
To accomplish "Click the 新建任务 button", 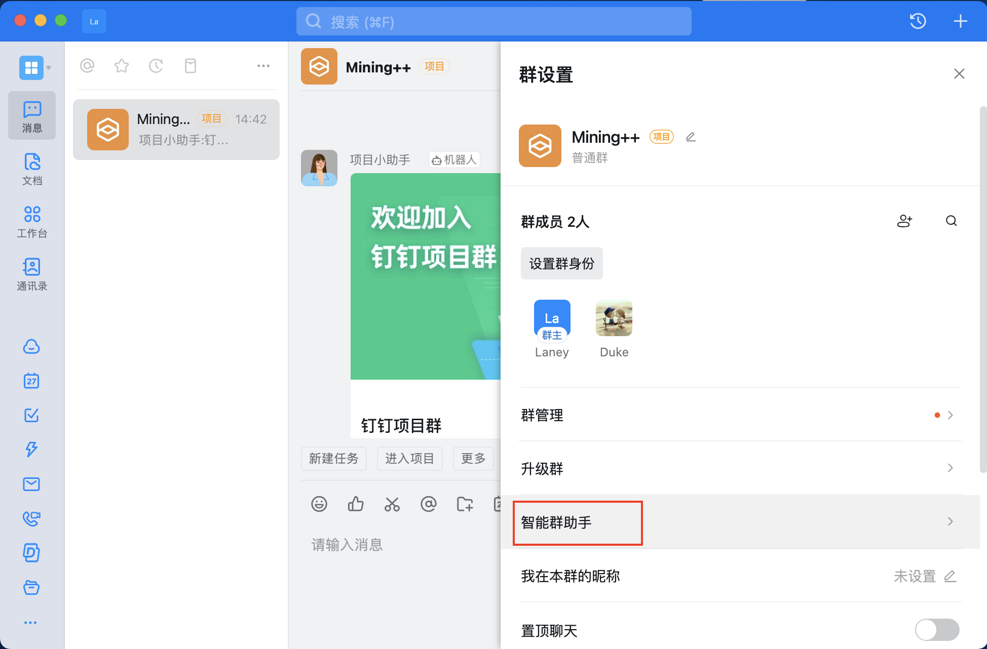I will (334, 459).
